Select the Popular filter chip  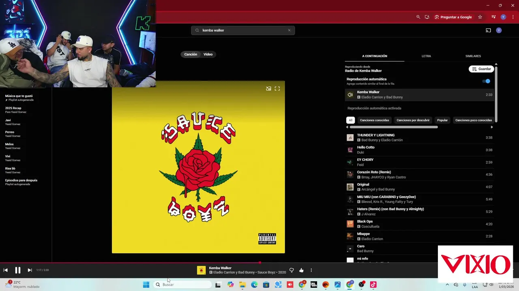pos(442,120)
